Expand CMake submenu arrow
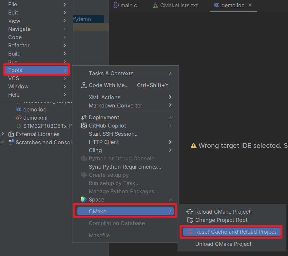 click(170, 211)
